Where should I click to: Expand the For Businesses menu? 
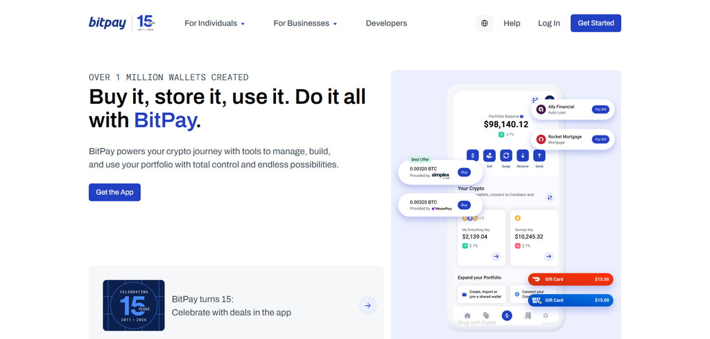click(305, 23)
